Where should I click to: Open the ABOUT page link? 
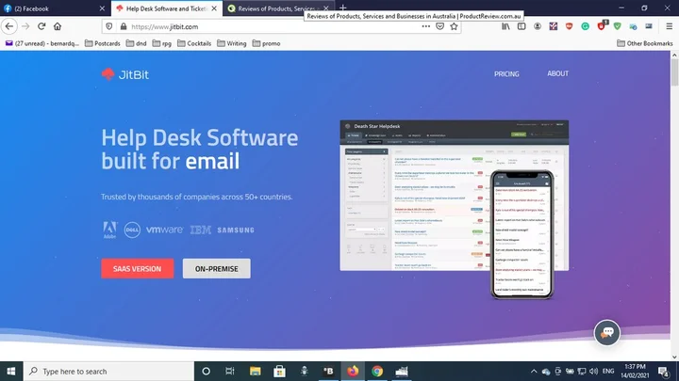pyautogui.click(x=558, y=73)
